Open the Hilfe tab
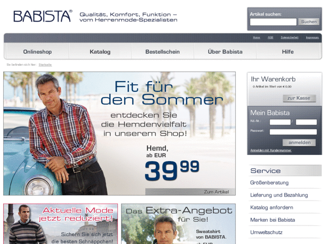This screenshot has width=326, height=244. (x=288, y=51)
